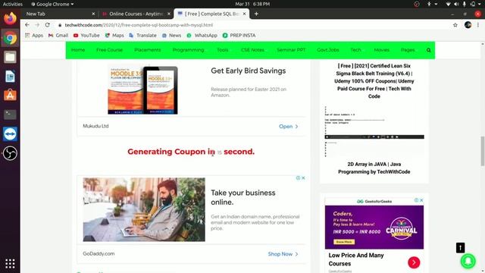Screen dimensions: 485x273
Task: Open TeamViewer dock icon
Action: tap(10, 133)
